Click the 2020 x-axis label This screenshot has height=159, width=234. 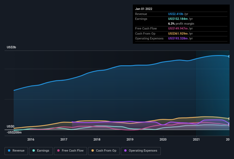click(x=163, y=139)
